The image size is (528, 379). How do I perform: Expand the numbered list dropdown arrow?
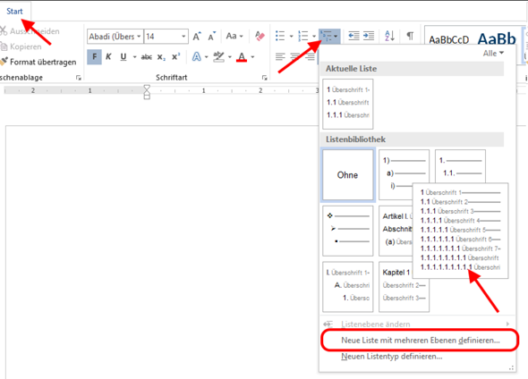click(314, 36)
